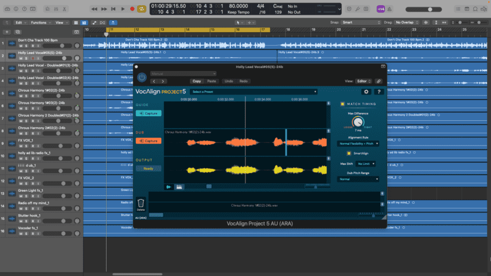
Task: Toggle the purple Count-in button
Action: click(381, 9)
